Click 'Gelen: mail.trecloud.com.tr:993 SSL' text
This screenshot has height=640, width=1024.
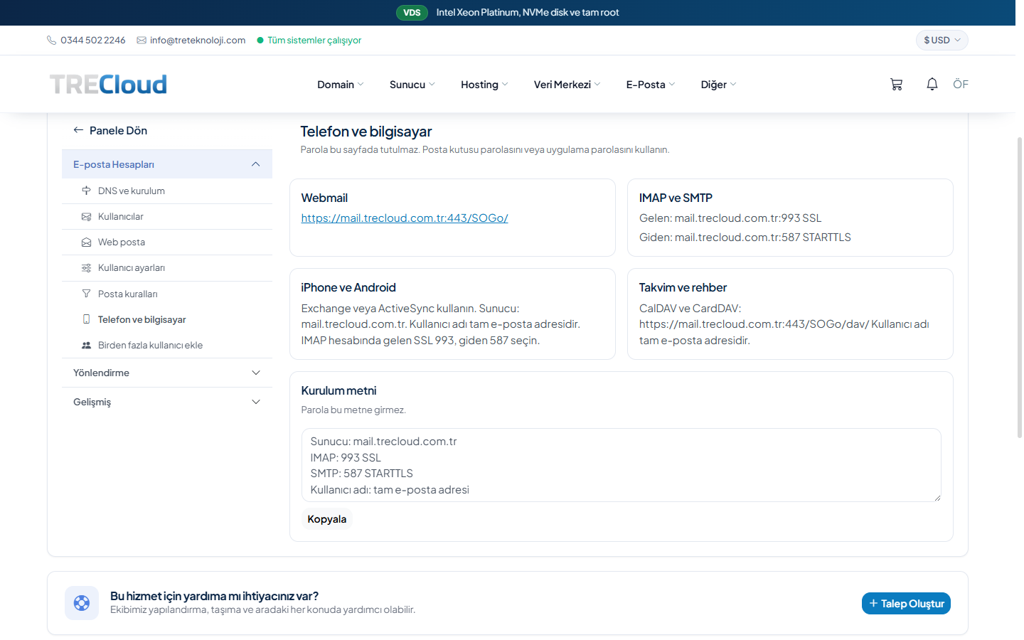click(730, 218)
